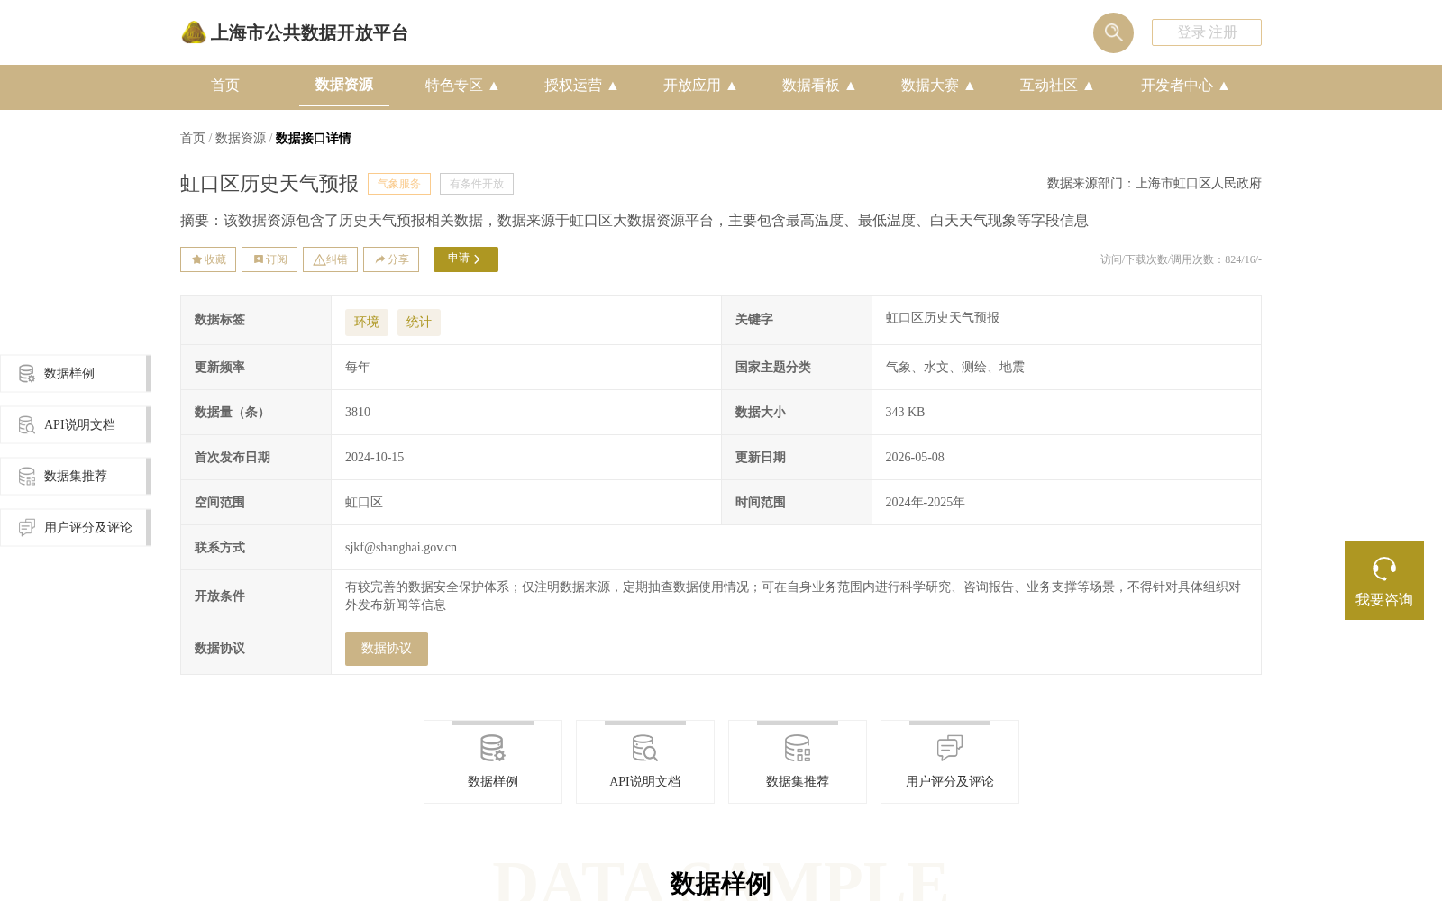Expand the 数据看板 navigation dropdown

(x=819, y=86)
